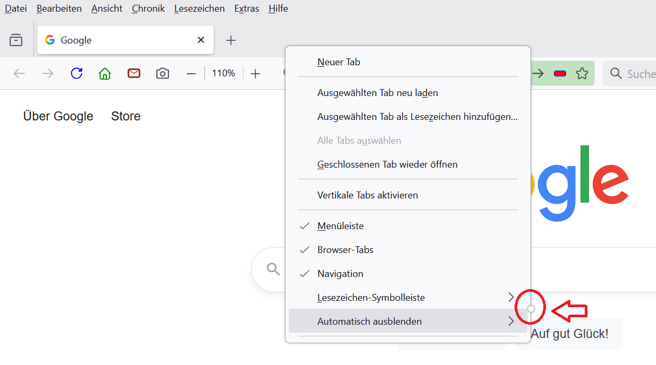
Task: Toggle Navigation toolbar visibility
Action: coord(340,274)
